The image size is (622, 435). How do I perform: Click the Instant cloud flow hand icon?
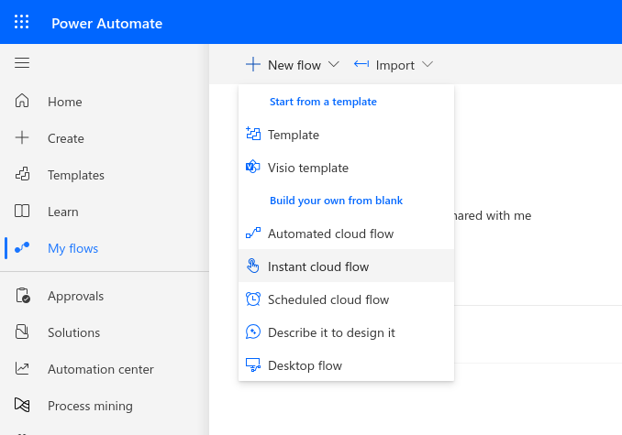(252, 266)
